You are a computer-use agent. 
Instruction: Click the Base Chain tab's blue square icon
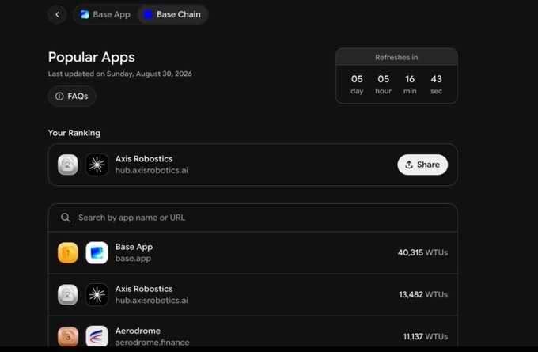[x=148, y=14]
